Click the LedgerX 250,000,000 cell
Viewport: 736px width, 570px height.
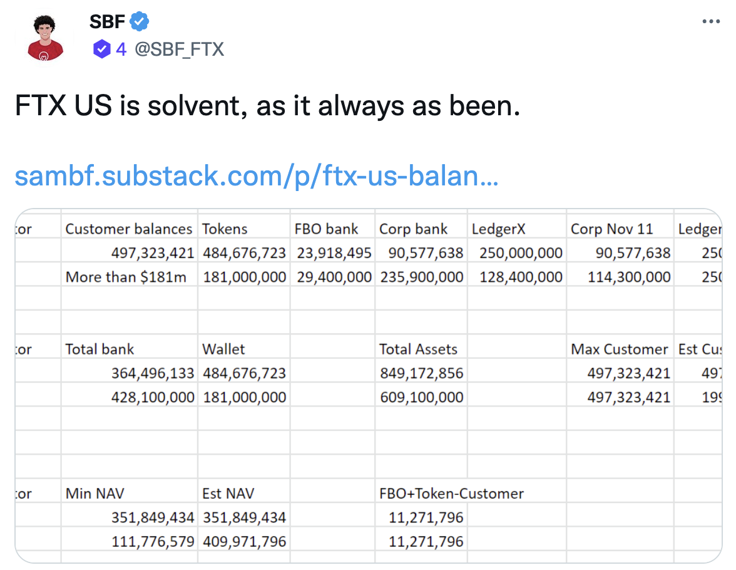point(521,253)
